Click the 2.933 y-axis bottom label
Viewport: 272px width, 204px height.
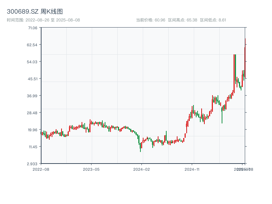(33, 164)
